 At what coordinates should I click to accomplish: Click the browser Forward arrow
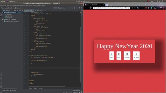(88, 8)
